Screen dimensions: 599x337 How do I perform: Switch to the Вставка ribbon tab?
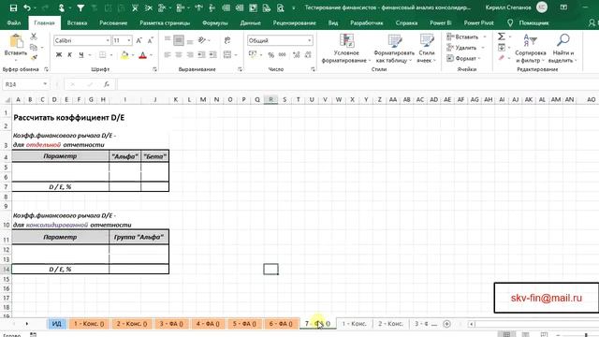77,22
